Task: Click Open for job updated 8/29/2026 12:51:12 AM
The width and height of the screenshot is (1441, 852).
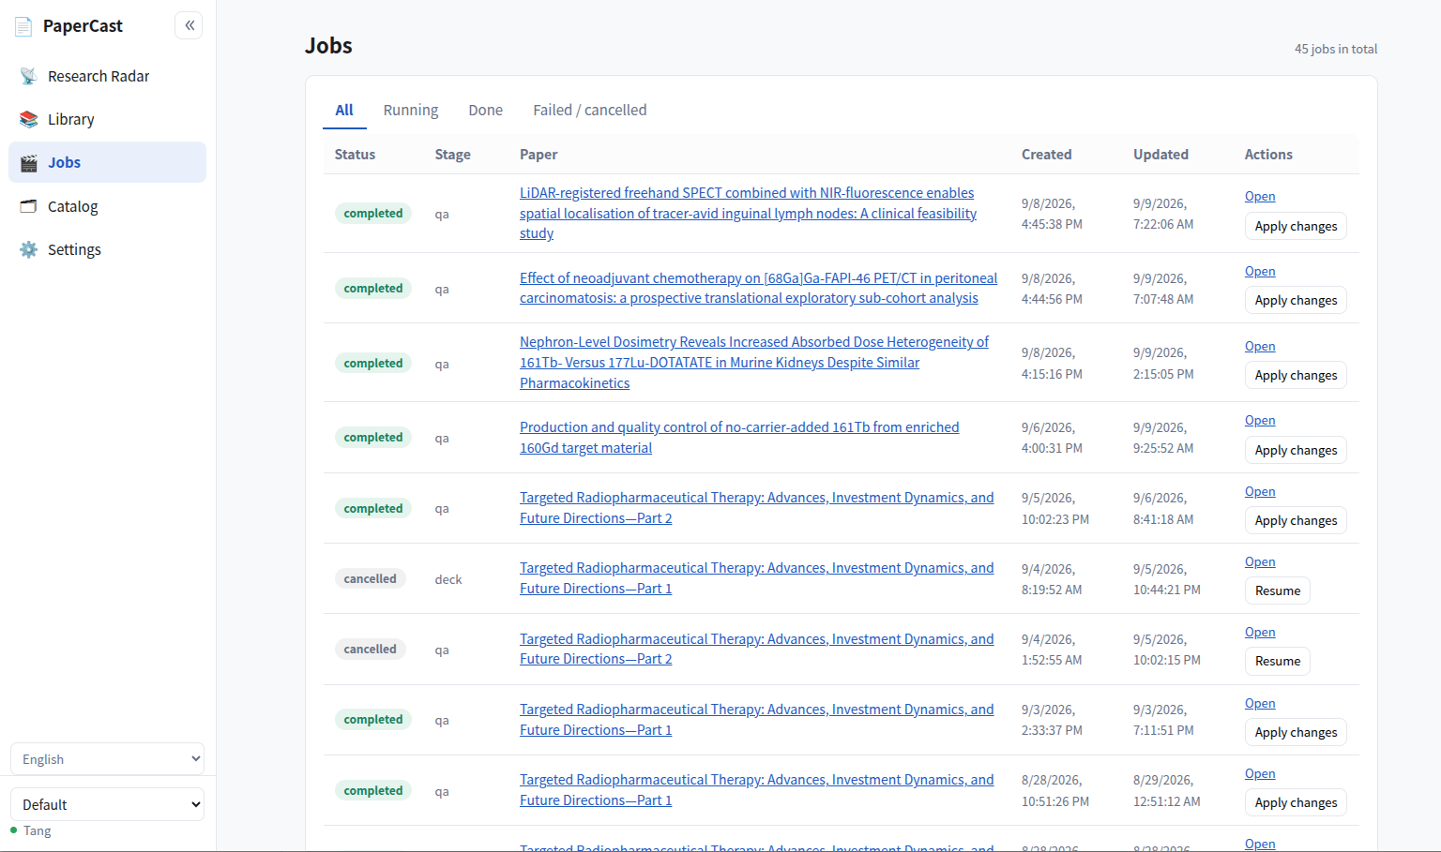Action: click(x=1260, y=773)
